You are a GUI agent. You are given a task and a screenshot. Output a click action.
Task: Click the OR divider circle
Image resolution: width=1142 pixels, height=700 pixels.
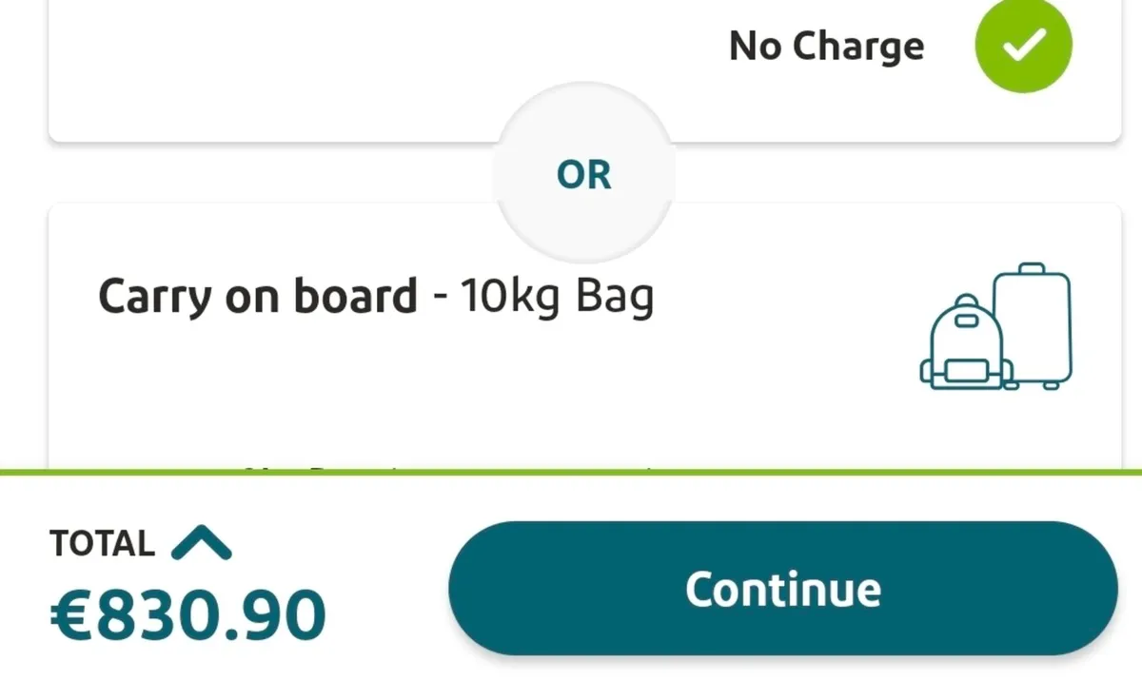[x=583, y=175]
